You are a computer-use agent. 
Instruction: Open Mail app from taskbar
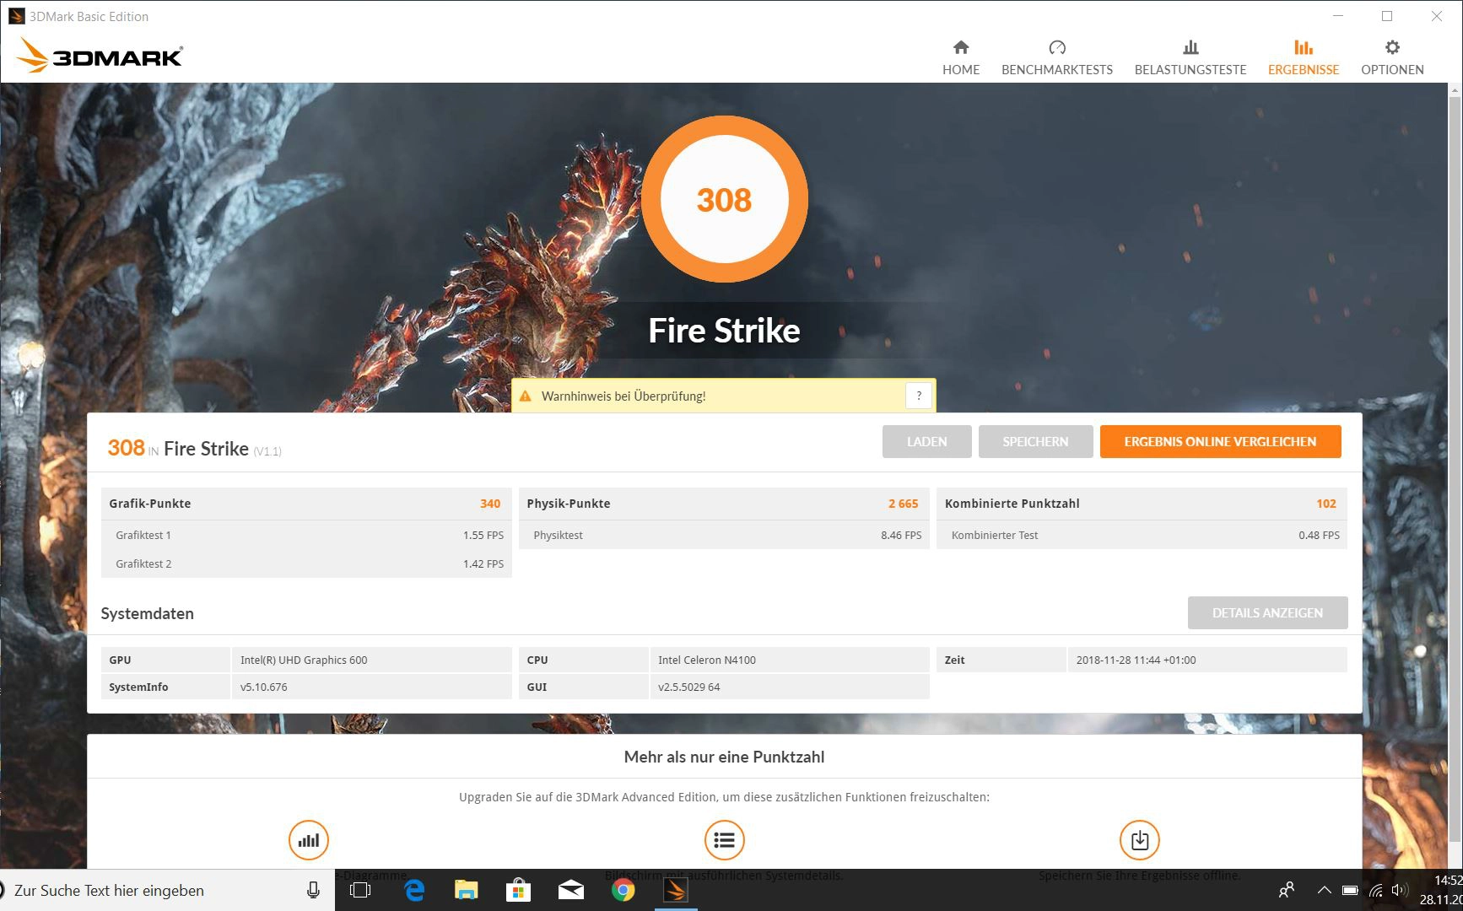(x=571, y=890)
